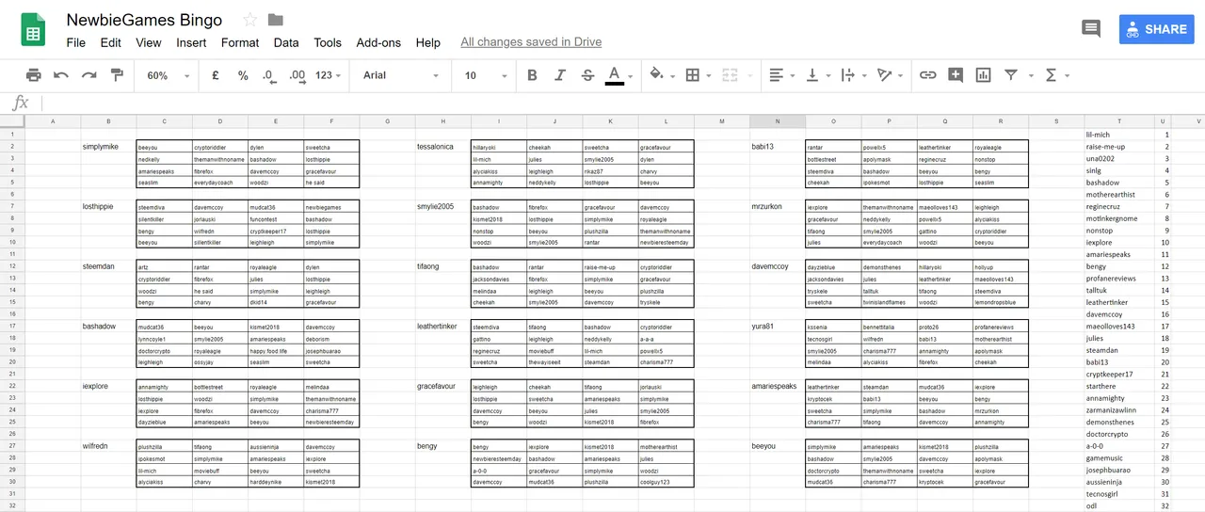The image size is (1205, 512).
Task: Open the functions sigma icon
Action: point(1051,75)
